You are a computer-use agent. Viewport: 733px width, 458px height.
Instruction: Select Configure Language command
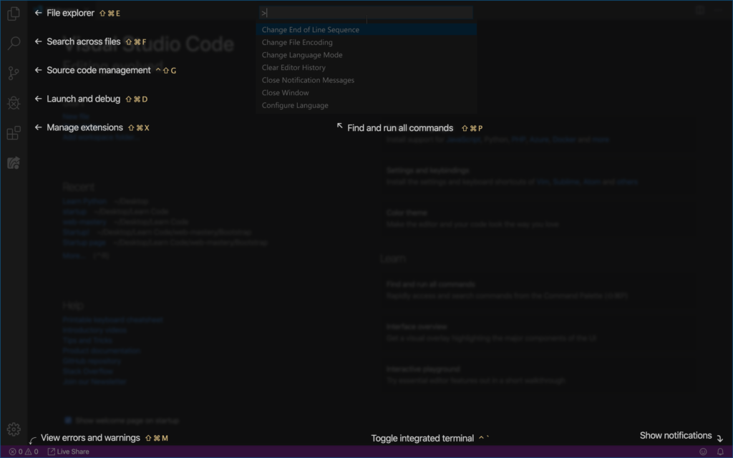(x=366, y=105)
